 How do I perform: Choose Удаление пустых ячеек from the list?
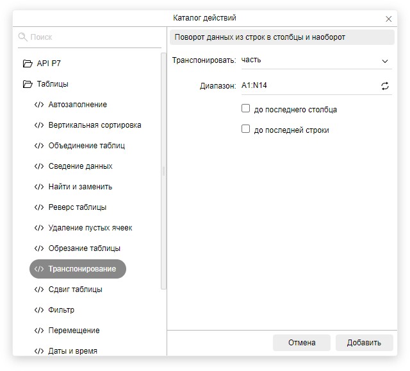point(90,228)
